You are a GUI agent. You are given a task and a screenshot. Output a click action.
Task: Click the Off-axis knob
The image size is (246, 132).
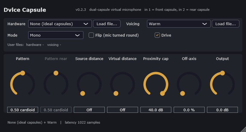tap(189, 84)
